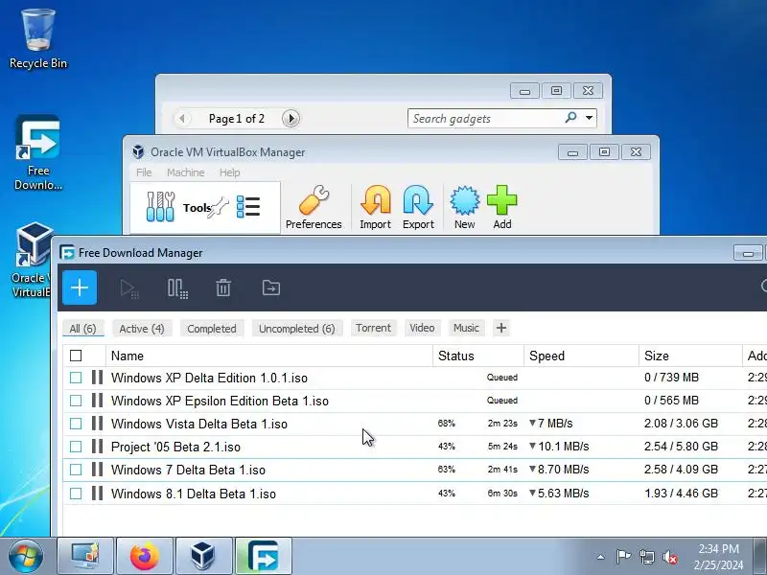Pause Windows 8.1 Delta Beta 1.iso download

tap(98, 493)
